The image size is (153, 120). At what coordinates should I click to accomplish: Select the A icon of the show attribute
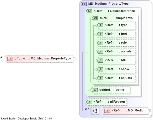click(x=100, y=70)
